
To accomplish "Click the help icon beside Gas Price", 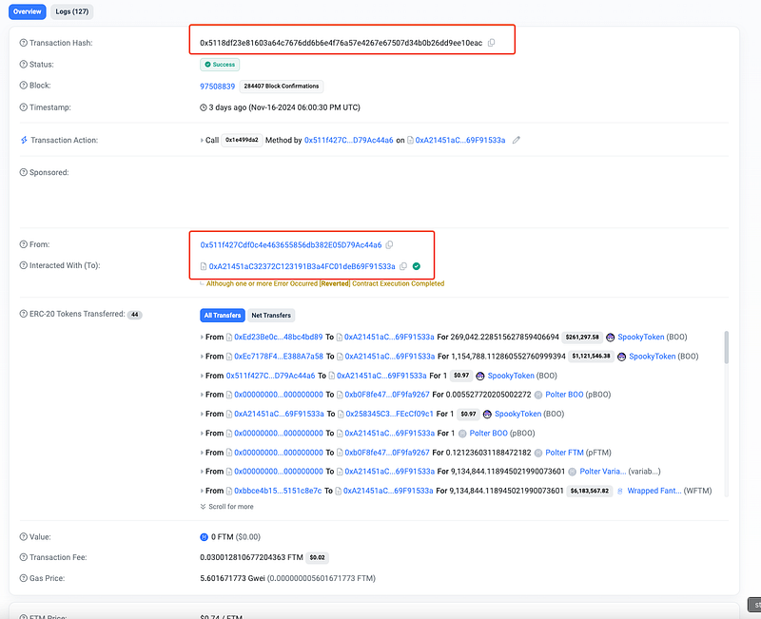I will click(x=24, y=577).
